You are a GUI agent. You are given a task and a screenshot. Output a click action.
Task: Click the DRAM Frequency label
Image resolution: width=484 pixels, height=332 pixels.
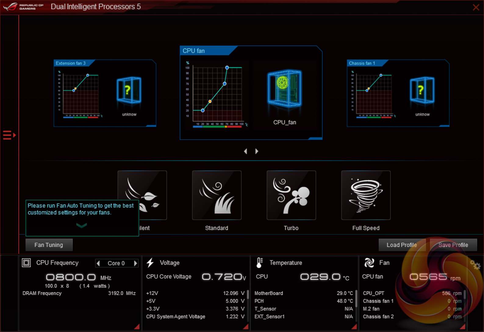[x=42, y=293]
